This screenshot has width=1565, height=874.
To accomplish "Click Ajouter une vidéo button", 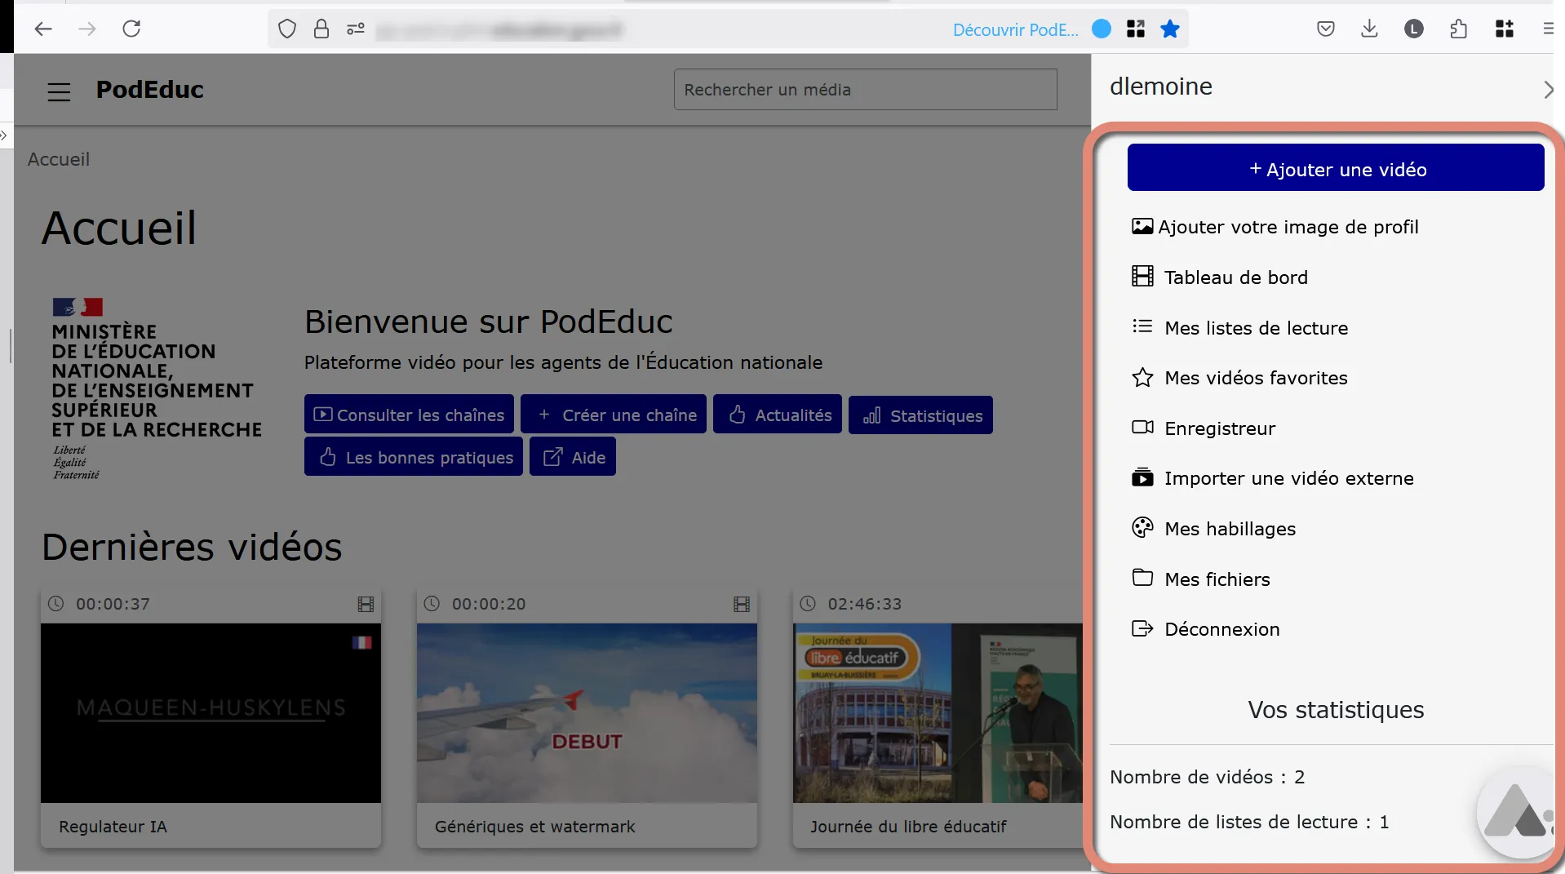I will [x=1336, y=168].
